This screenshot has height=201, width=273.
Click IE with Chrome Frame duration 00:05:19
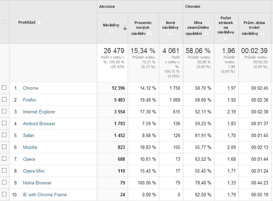click(260, 195)
